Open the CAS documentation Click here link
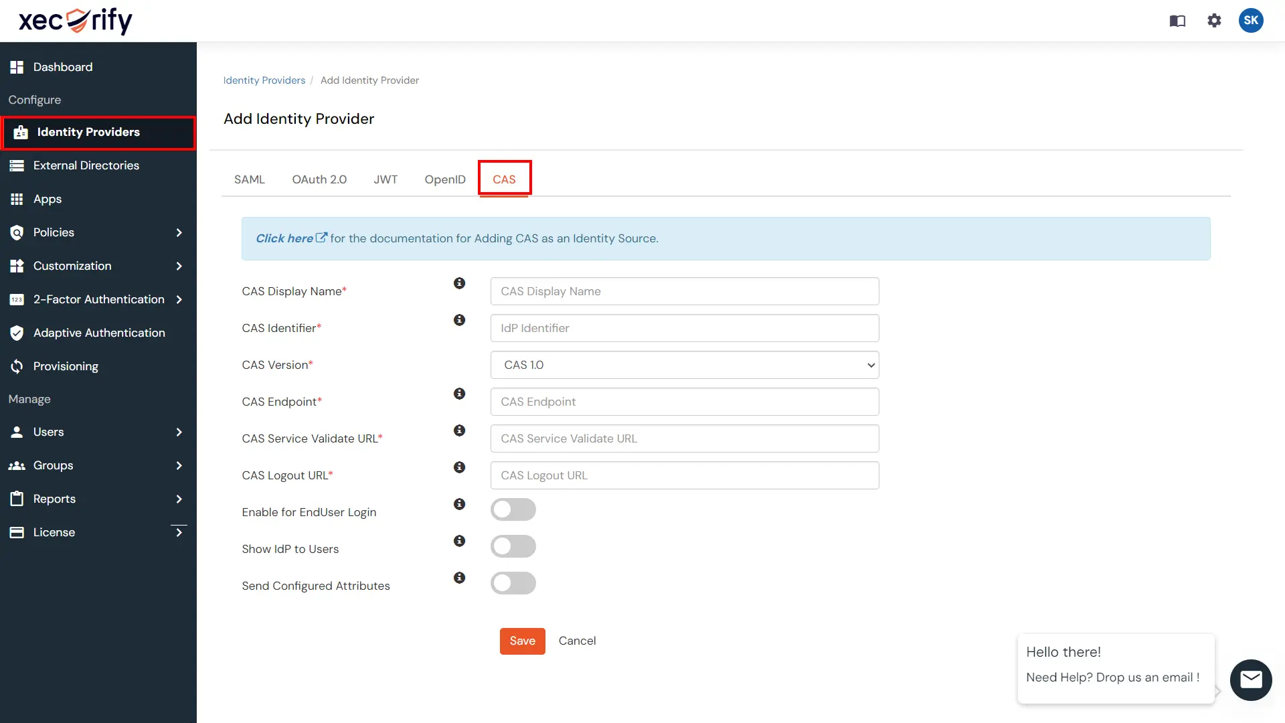 pyautogui.click(x=284, y=238)
